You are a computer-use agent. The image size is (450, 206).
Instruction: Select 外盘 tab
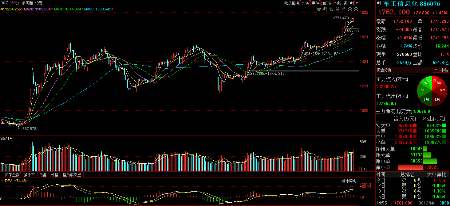point(54,175)
